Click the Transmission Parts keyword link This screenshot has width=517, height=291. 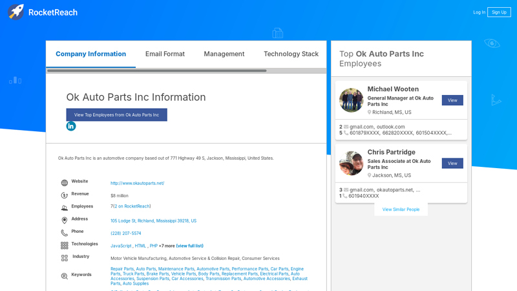pyautogui.click(x=223, y=279)
